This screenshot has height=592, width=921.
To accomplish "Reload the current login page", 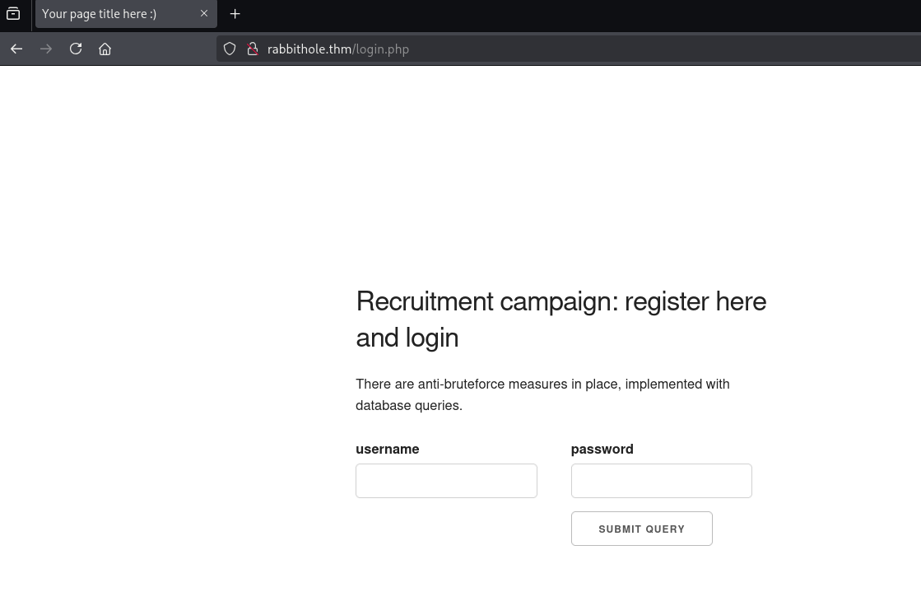I will click(x=76, y=49).
